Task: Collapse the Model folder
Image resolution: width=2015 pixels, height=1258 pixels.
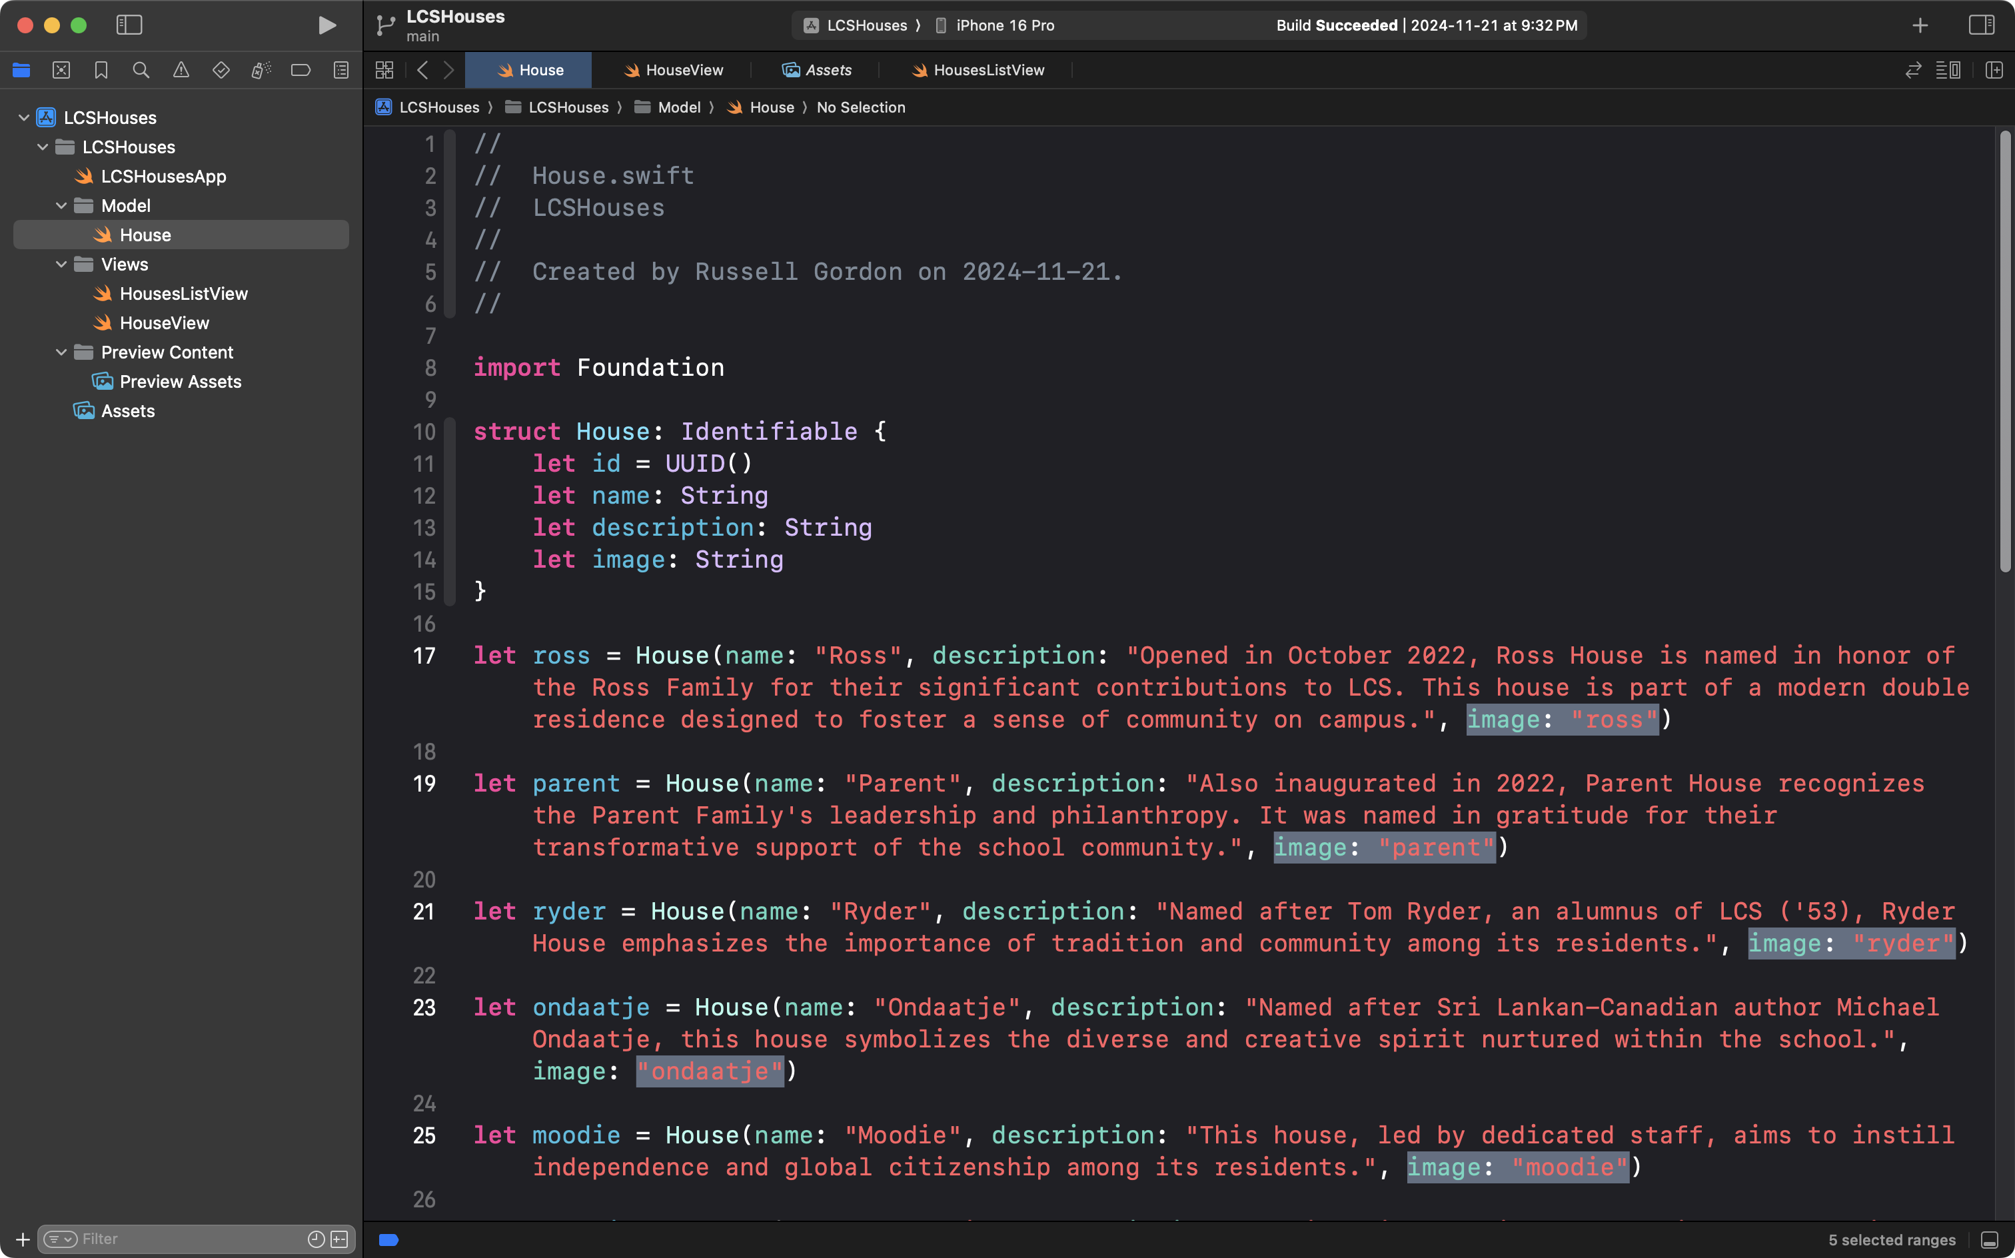Action: click(61, 205)
